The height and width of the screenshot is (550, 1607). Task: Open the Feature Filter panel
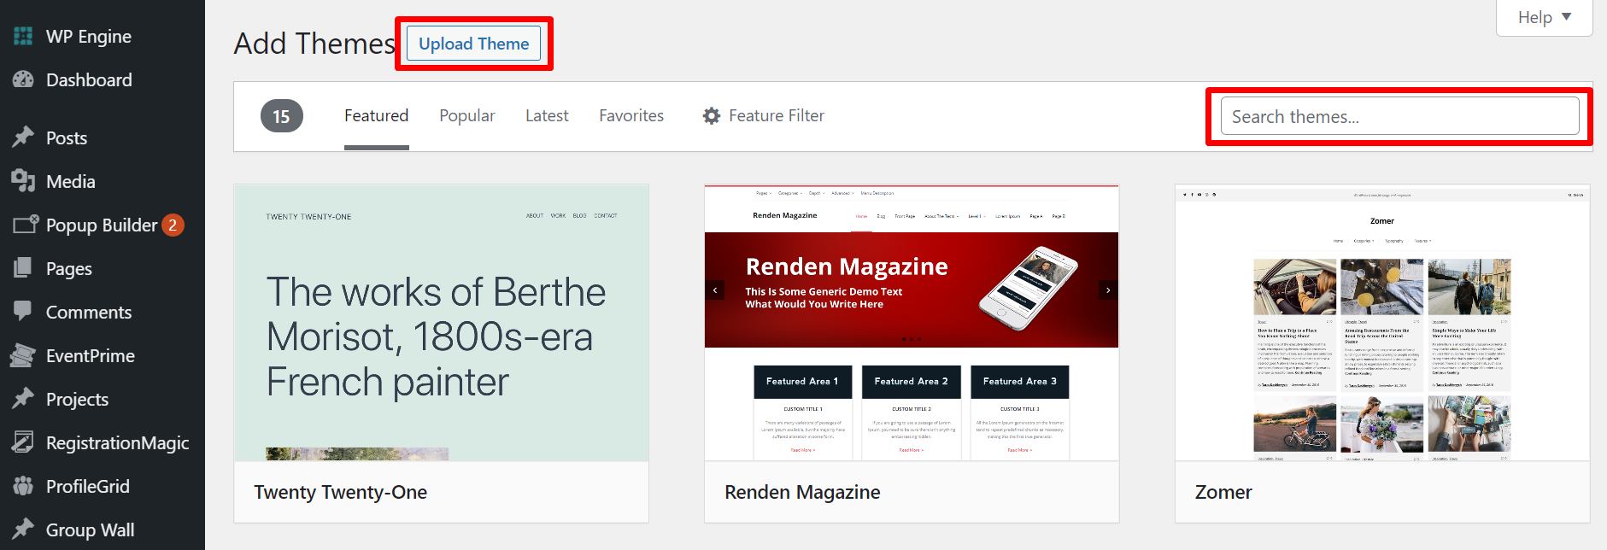tap(763, 115)
